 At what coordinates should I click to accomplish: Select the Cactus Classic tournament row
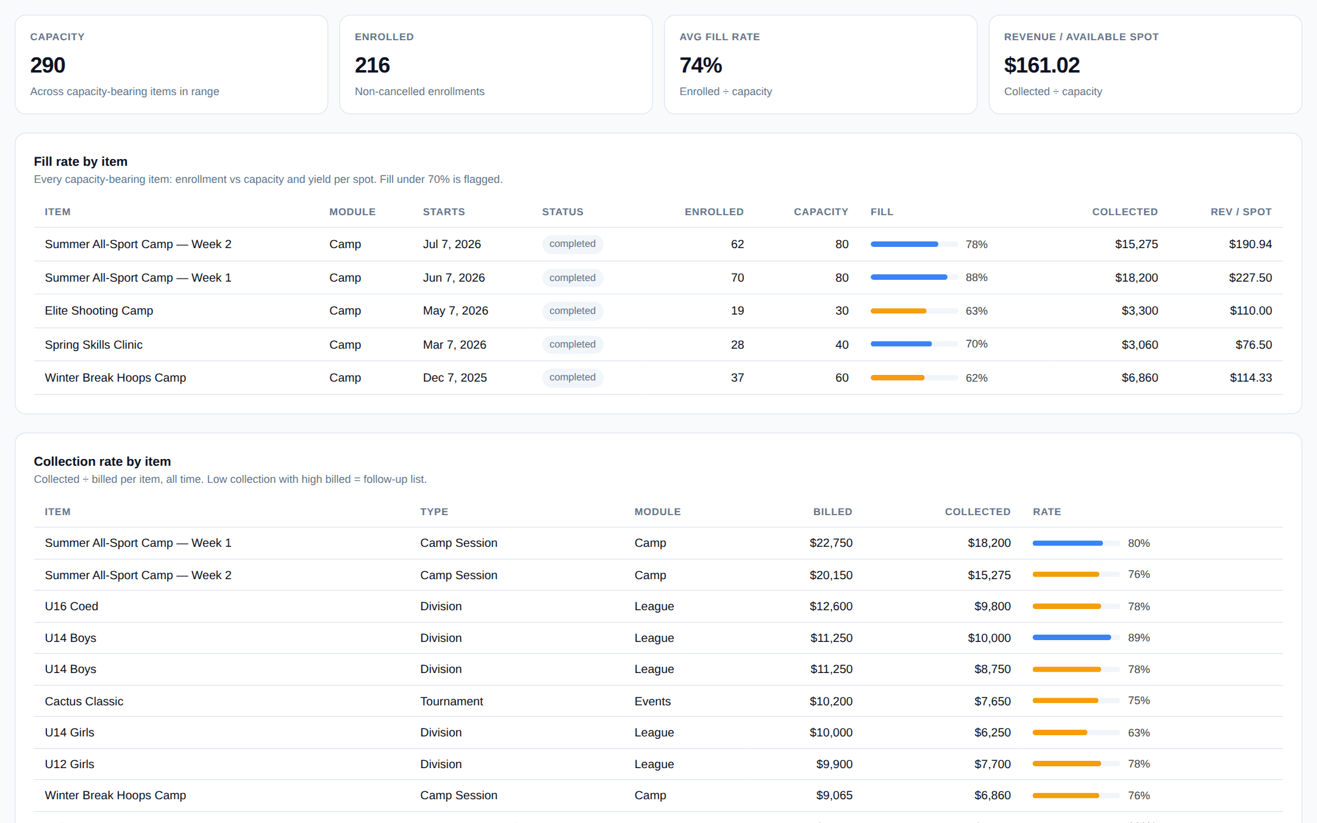pyautogui.click(x=658, y=701)
